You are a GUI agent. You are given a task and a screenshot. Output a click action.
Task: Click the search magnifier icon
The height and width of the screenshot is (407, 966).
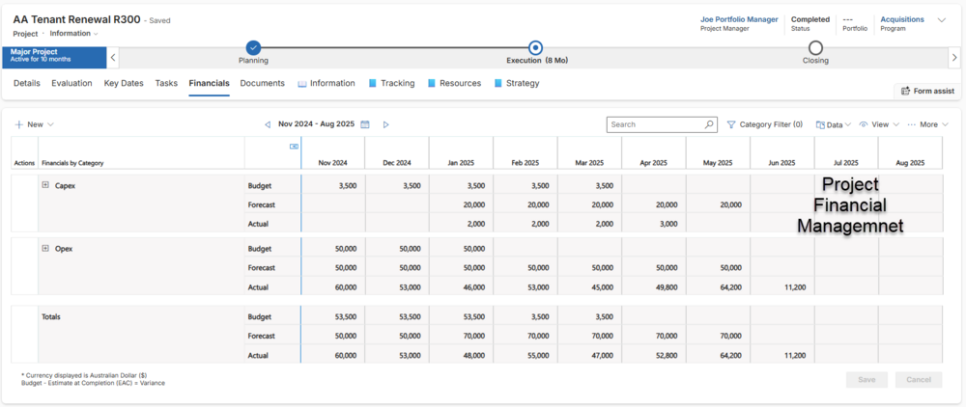point(709,124)
